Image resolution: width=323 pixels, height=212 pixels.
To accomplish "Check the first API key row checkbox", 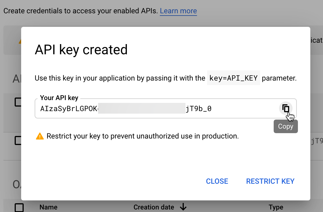I will [17, 102].
